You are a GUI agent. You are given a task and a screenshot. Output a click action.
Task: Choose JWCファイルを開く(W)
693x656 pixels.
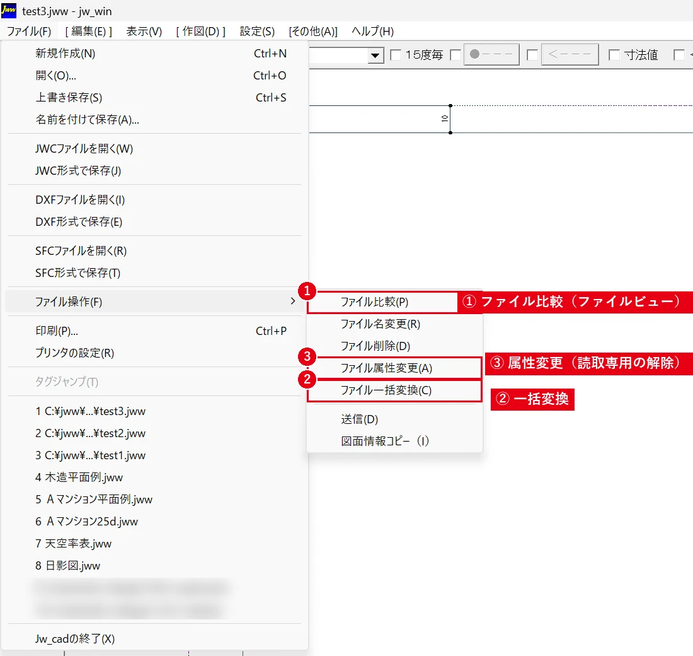[155, 149]
